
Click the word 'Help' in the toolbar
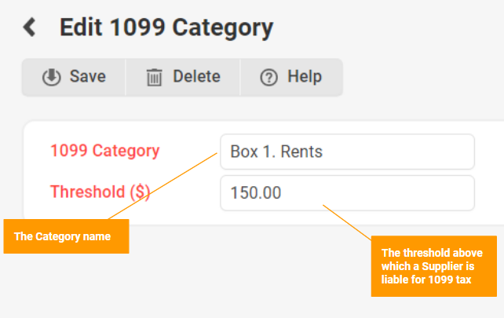click(305, 77)
